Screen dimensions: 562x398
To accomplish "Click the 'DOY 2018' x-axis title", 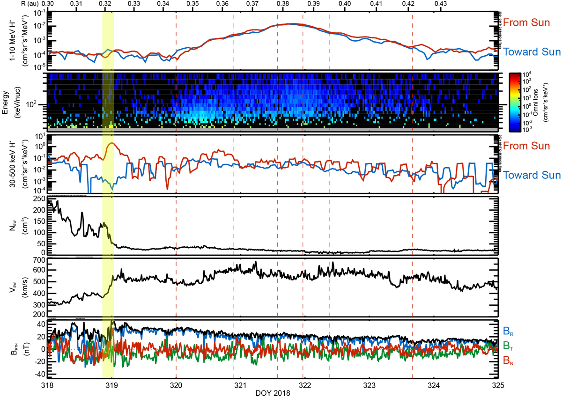I will [272, 394].
